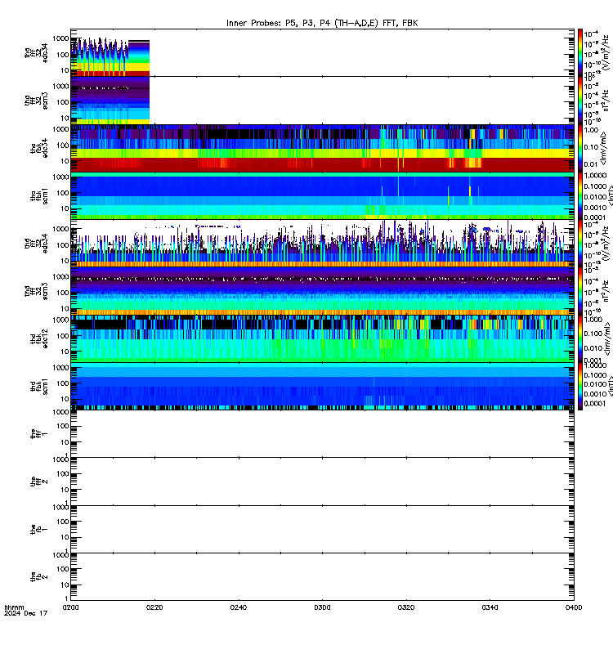
Task: Click inside the thd fff 32 edc34 spectrogram panel
Action: point(322,244)
